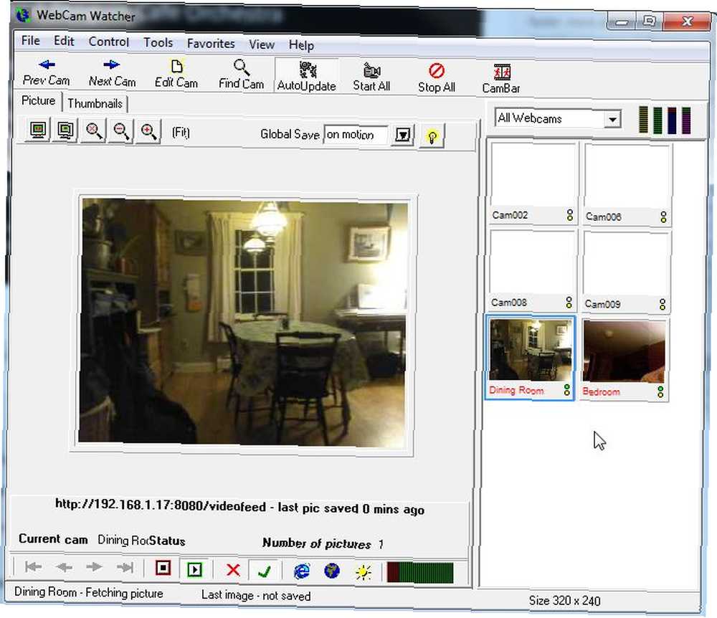
Task: Go to previous saved picture arrow
Action: (64, 567)
